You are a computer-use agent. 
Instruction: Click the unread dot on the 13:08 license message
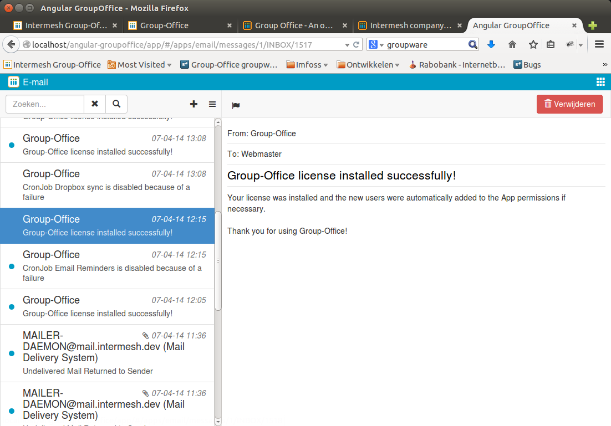12,145
